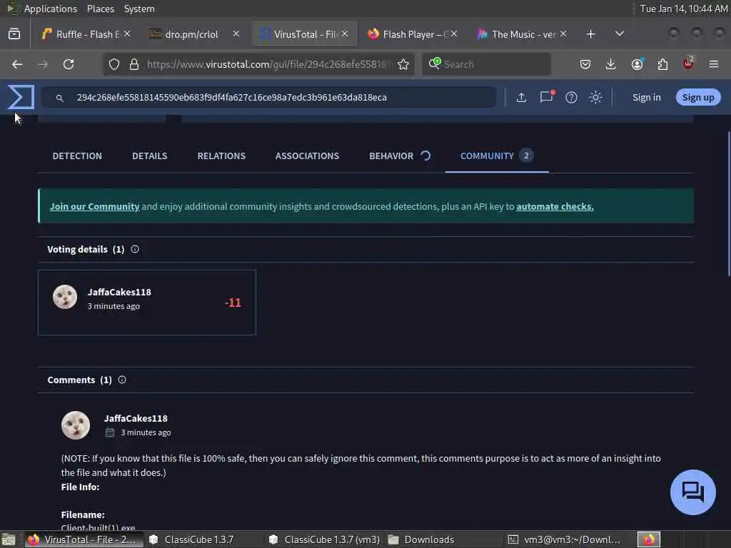Switch to the Flash Player tab
The height and width of the screenshot is (548, 731).
pos(408,34)
